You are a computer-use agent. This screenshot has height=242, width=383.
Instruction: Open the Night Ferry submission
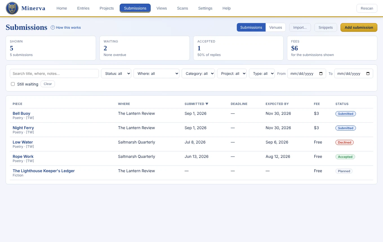pyautogui.click(x=23, y=128)
